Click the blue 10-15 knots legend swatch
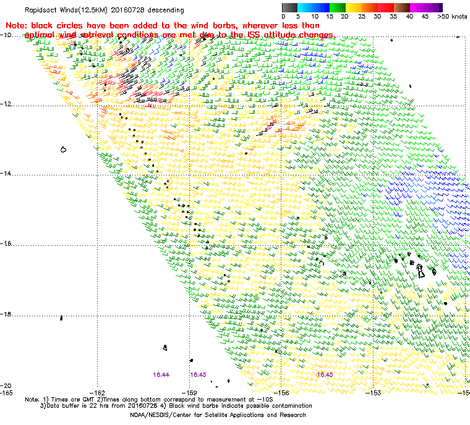Viewport: 470px width, 425px height. tap(322, 7)
